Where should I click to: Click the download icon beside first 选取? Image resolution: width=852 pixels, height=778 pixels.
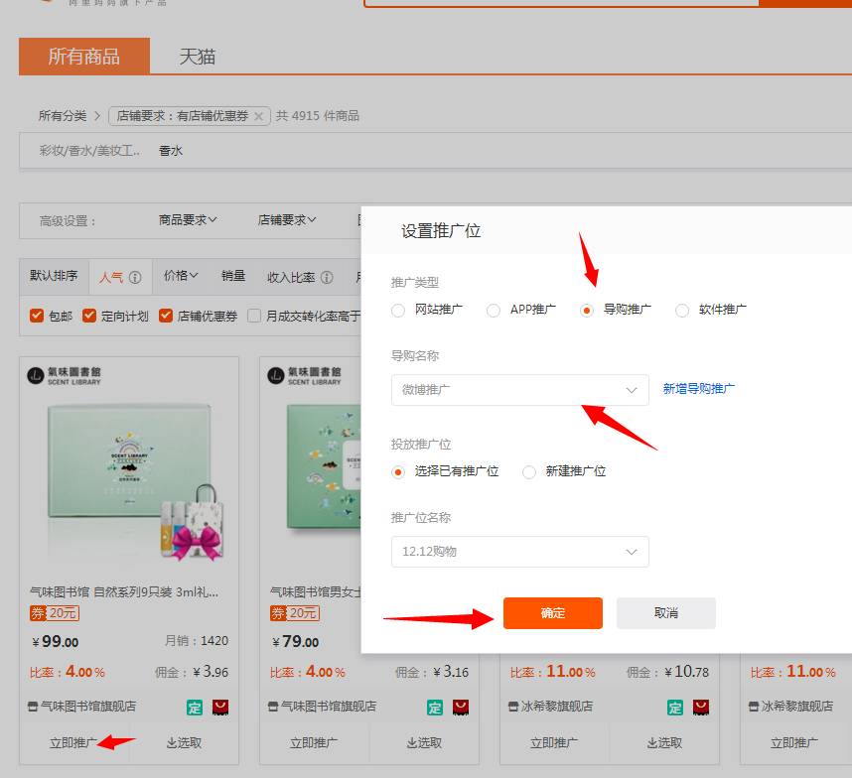pos(171,742)
